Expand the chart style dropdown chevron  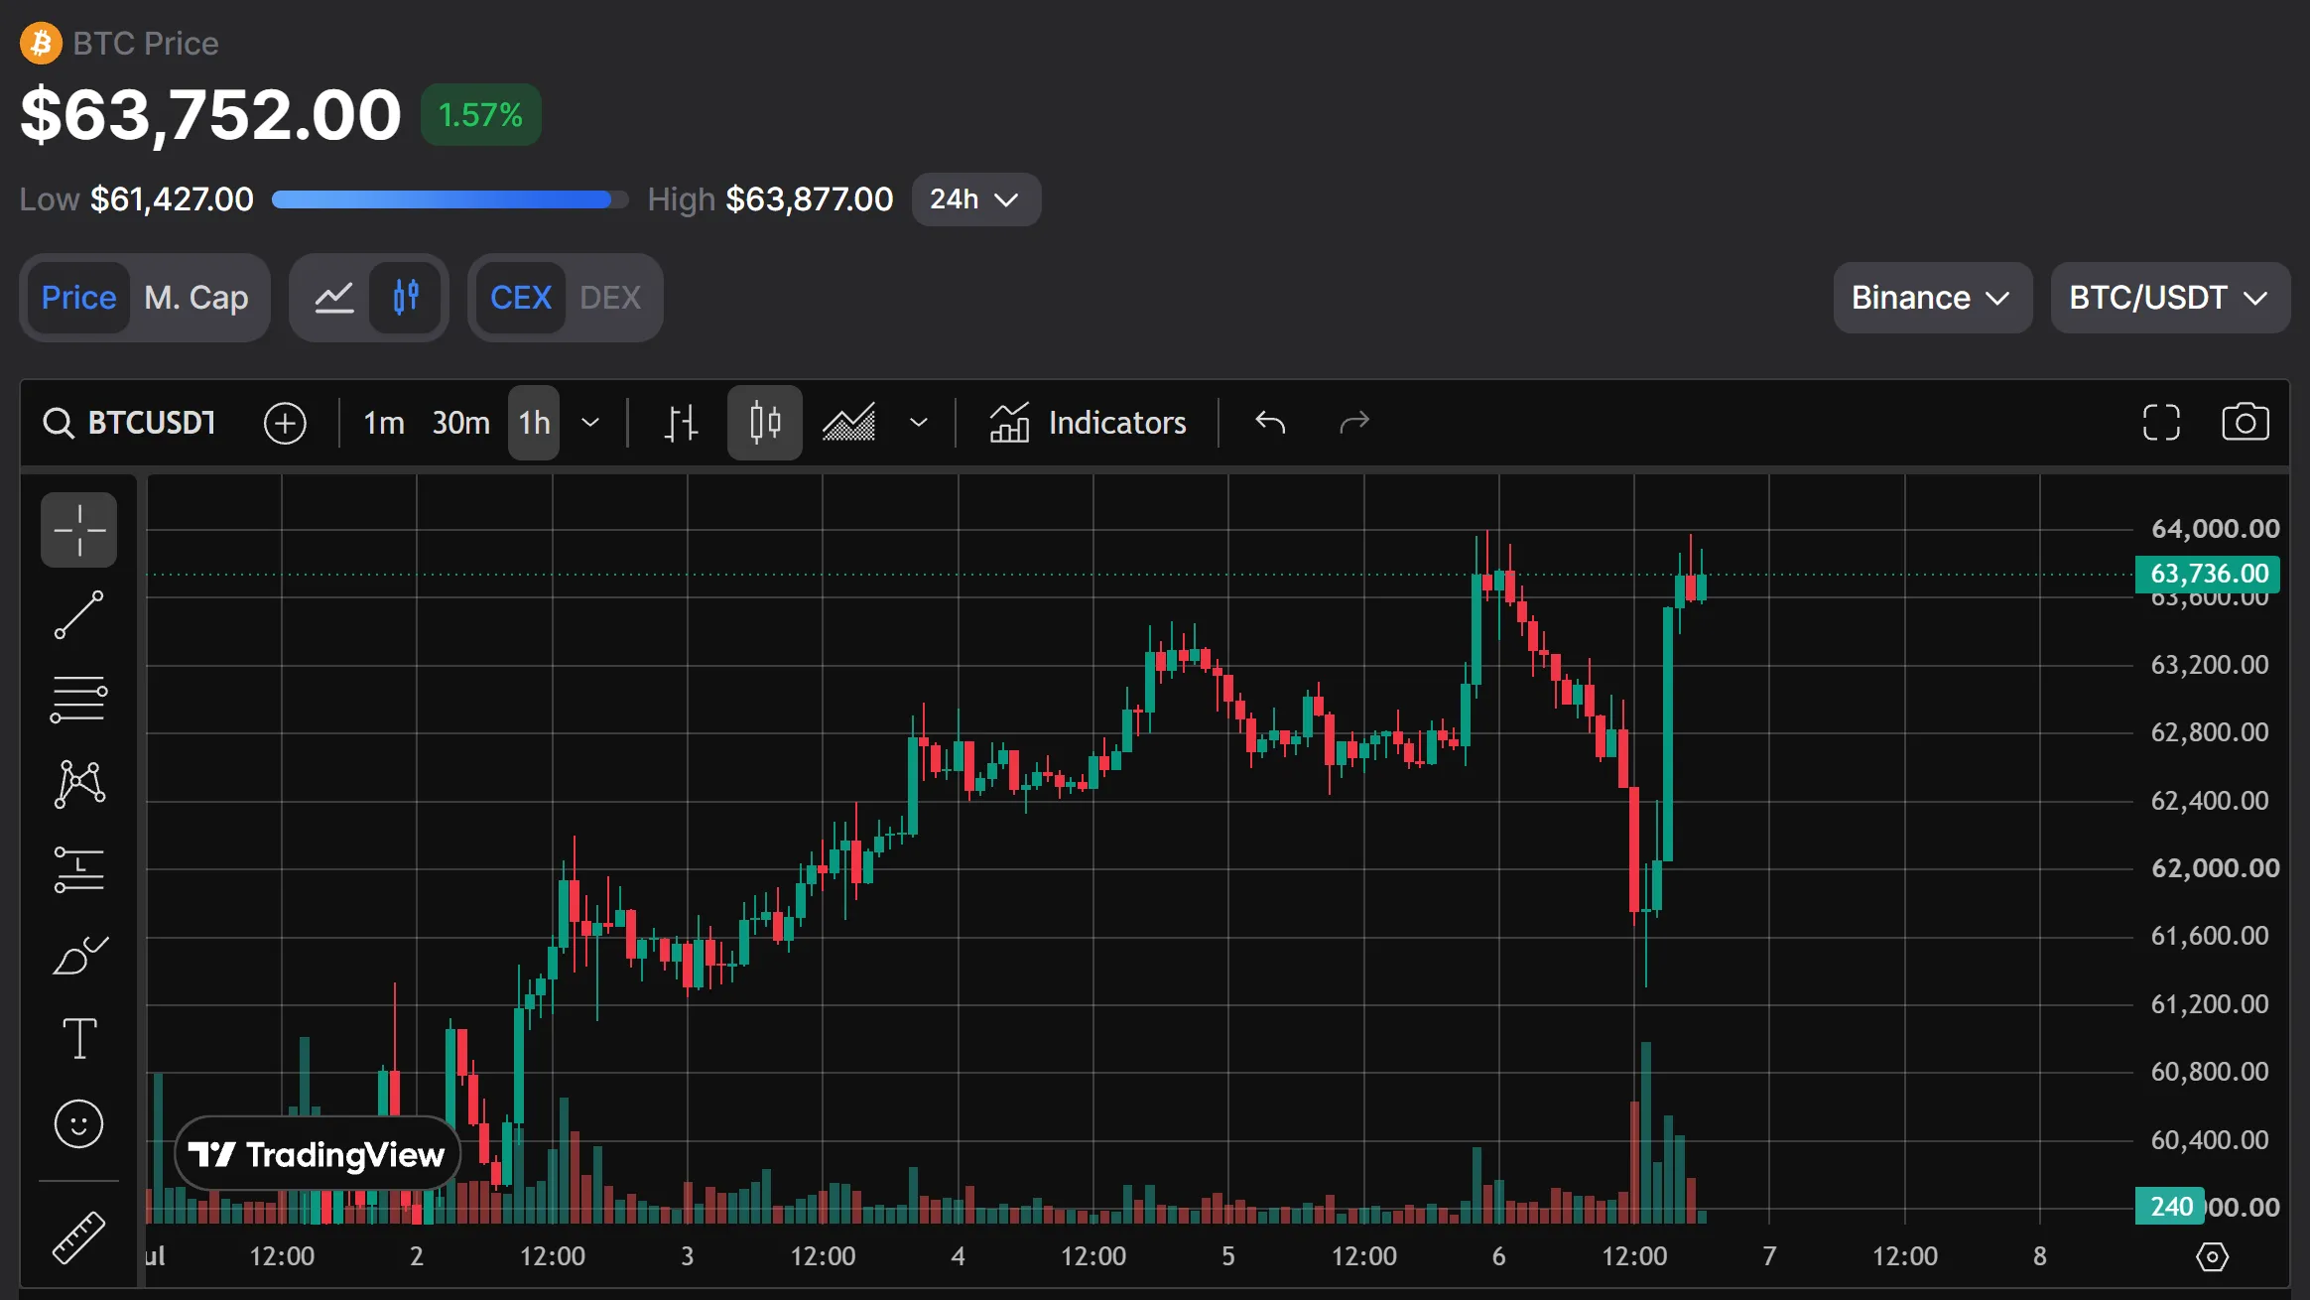click(x=919, y=423)
